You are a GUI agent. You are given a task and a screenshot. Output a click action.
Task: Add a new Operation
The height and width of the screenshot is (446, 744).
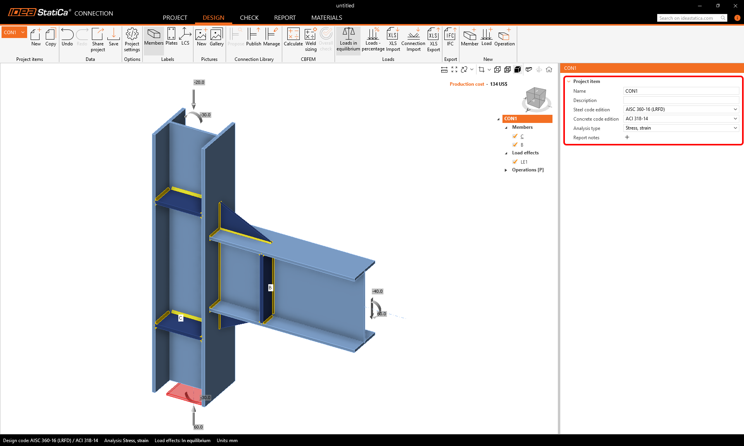[504, 37]
